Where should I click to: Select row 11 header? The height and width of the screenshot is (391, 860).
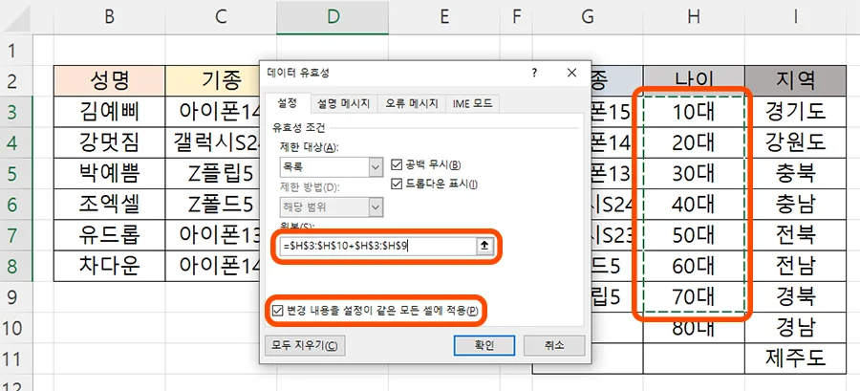tap(16, 358)
